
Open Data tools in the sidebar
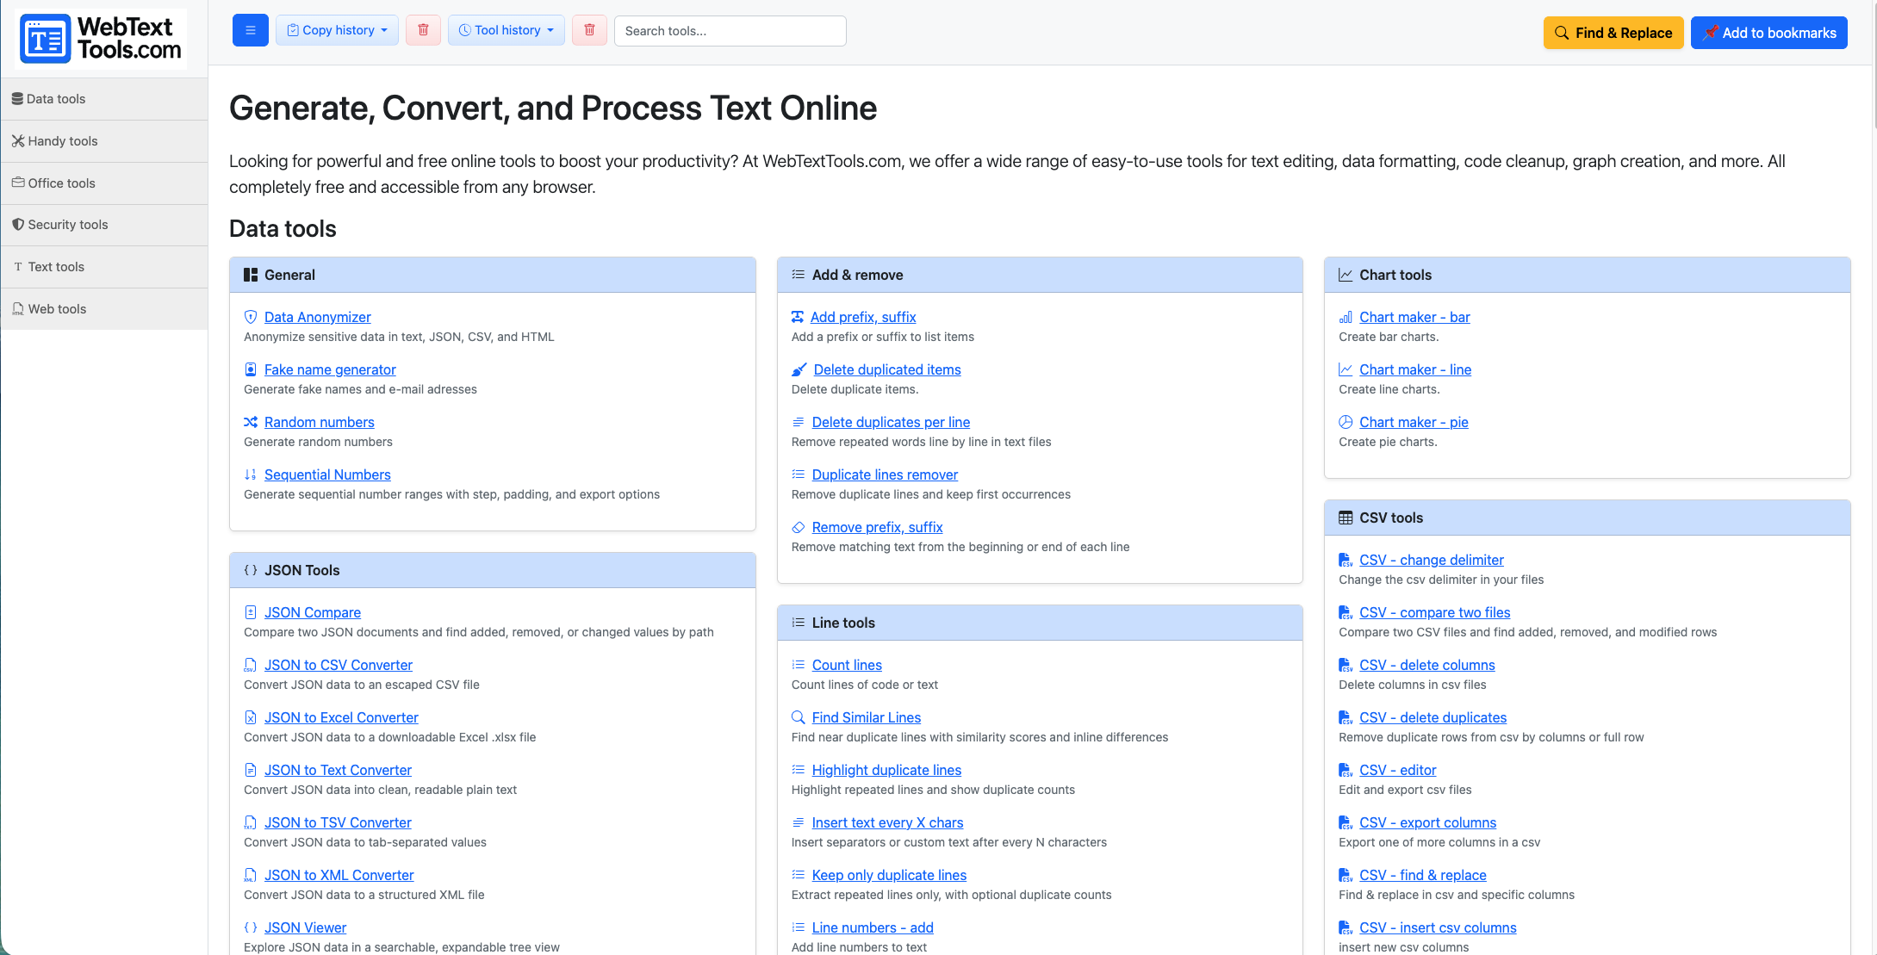[104, 99]
